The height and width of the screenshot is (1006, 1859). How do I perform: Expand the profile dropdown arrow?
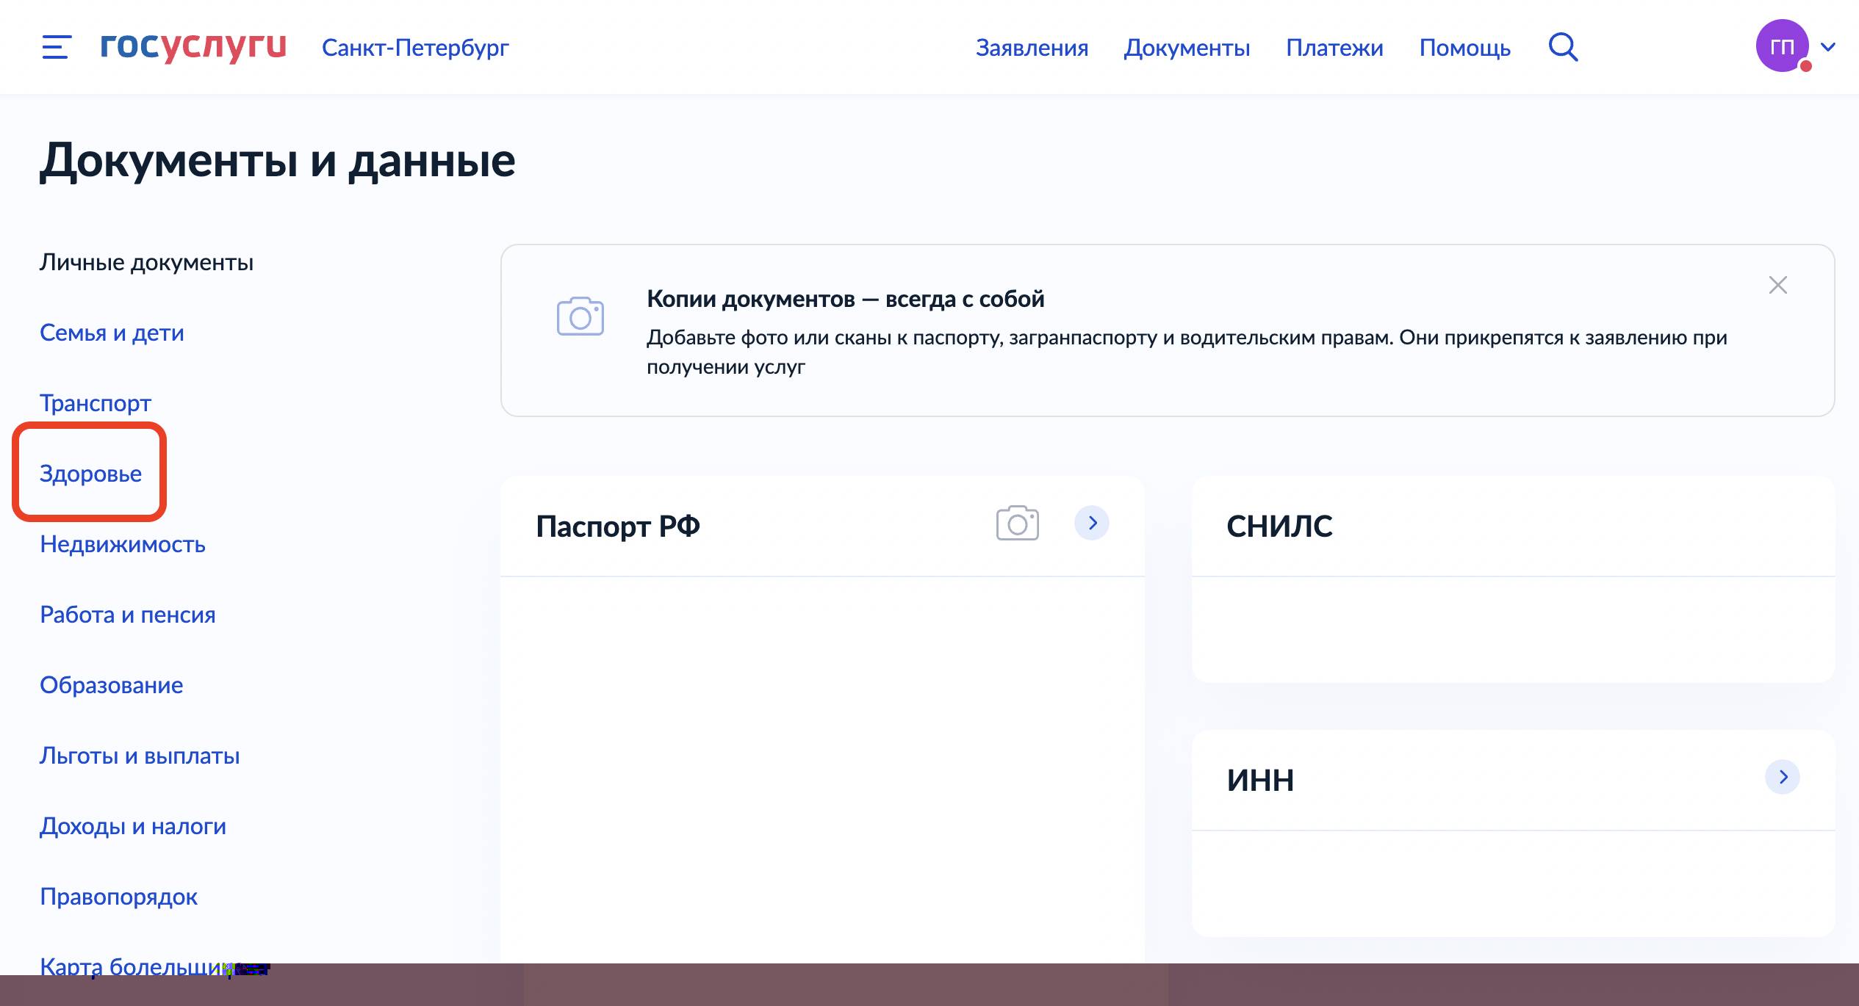[x=1828, y=47]
